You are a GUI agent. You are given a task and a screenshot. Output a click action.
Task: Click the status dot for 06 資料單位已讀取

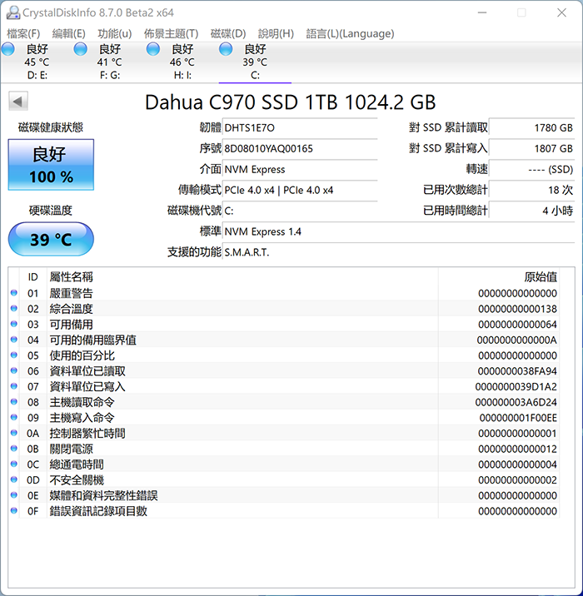pyautogui.click(x=14, y=370)
